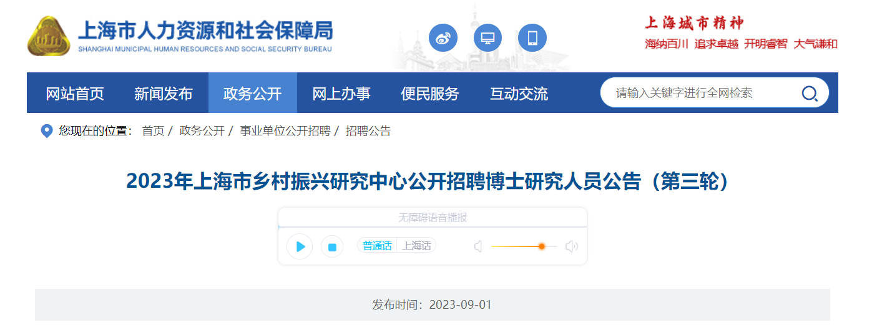Click the desktop monitor icon

pyautogui.click(x=487, y=38)
